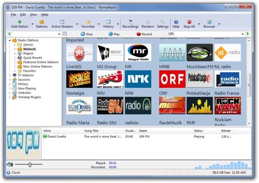Viewport: 259px width, 183px height.
Task: Open the Browser dropdown arrow
Action: (x=219, y=24)
